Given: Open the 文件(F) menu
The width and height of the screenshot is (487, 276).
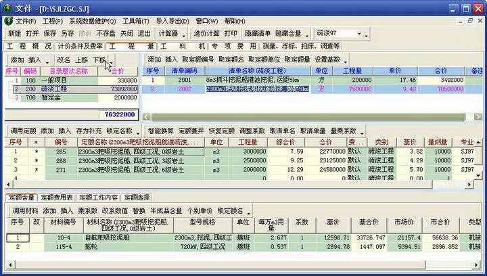Looking at the screenshot, I should (x=26, y=21).
